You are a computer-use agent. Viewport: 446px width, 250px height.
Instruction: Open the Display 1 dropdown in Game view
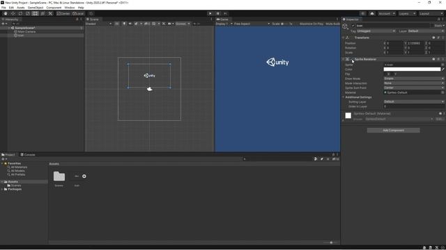click(x=224, y=24)
